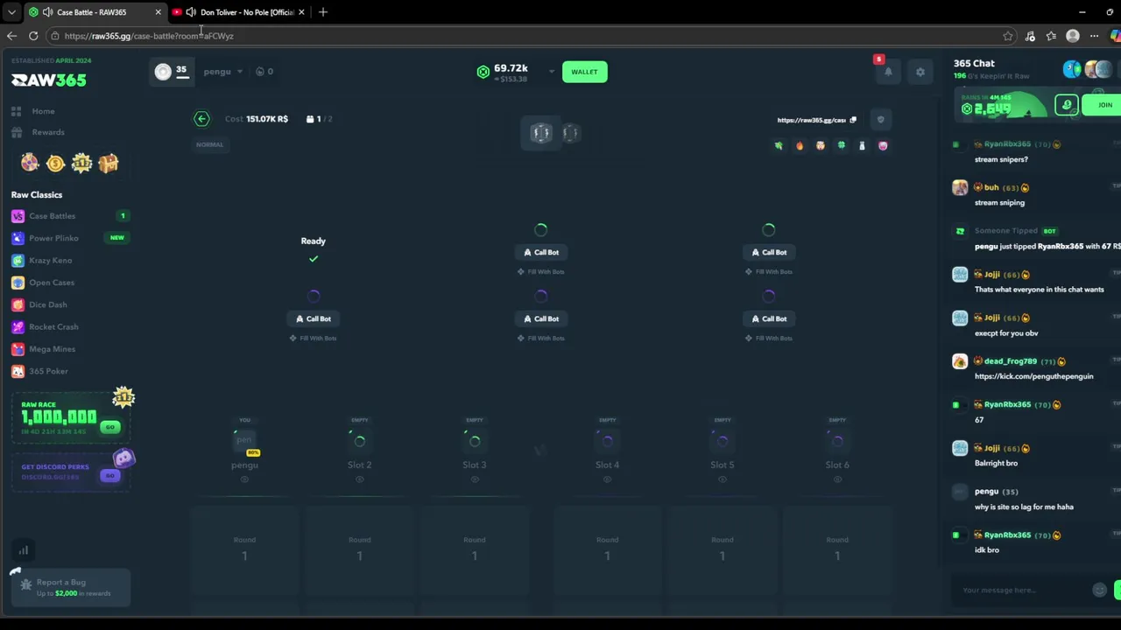This screenshot has height=630, width=1121.
Task: Select the first highlighted case icon
Action: [541, 132]
